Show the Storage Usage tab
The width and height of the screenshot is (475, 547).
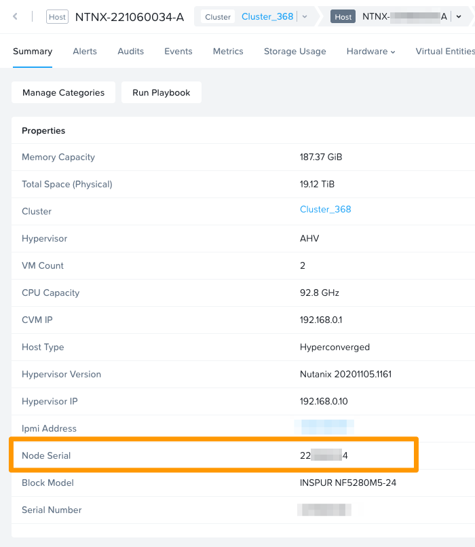click(x=294, y=52)
